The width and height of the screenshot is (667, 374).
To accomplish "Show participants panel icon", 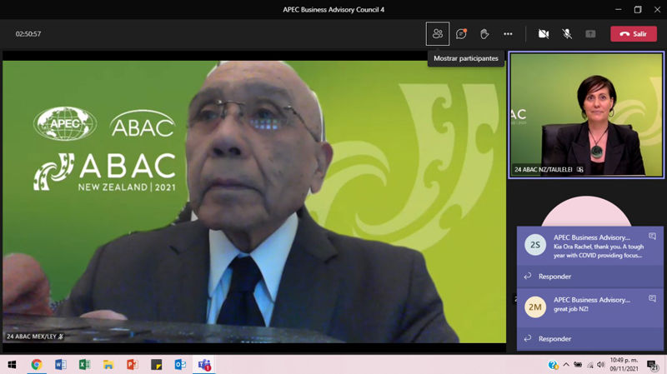I will pos(437,33).
